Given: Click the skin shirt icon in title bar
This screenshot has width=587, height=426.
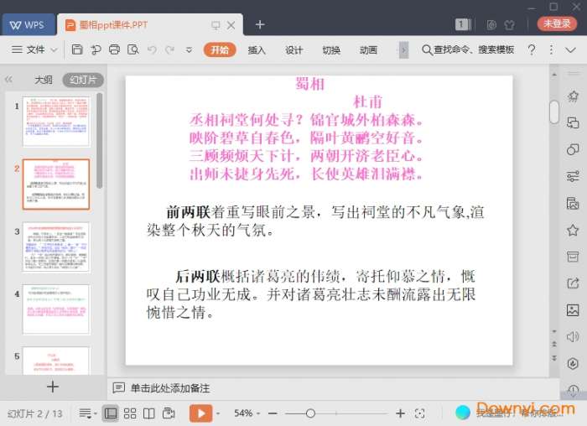Looking at the screenshot, I should coord(509,25).
